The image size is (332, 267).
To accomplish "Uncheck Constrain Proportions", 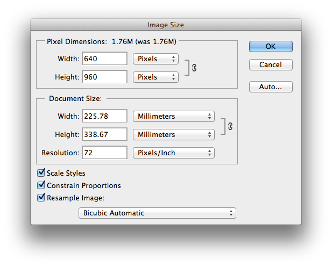I will coord(41,185).
